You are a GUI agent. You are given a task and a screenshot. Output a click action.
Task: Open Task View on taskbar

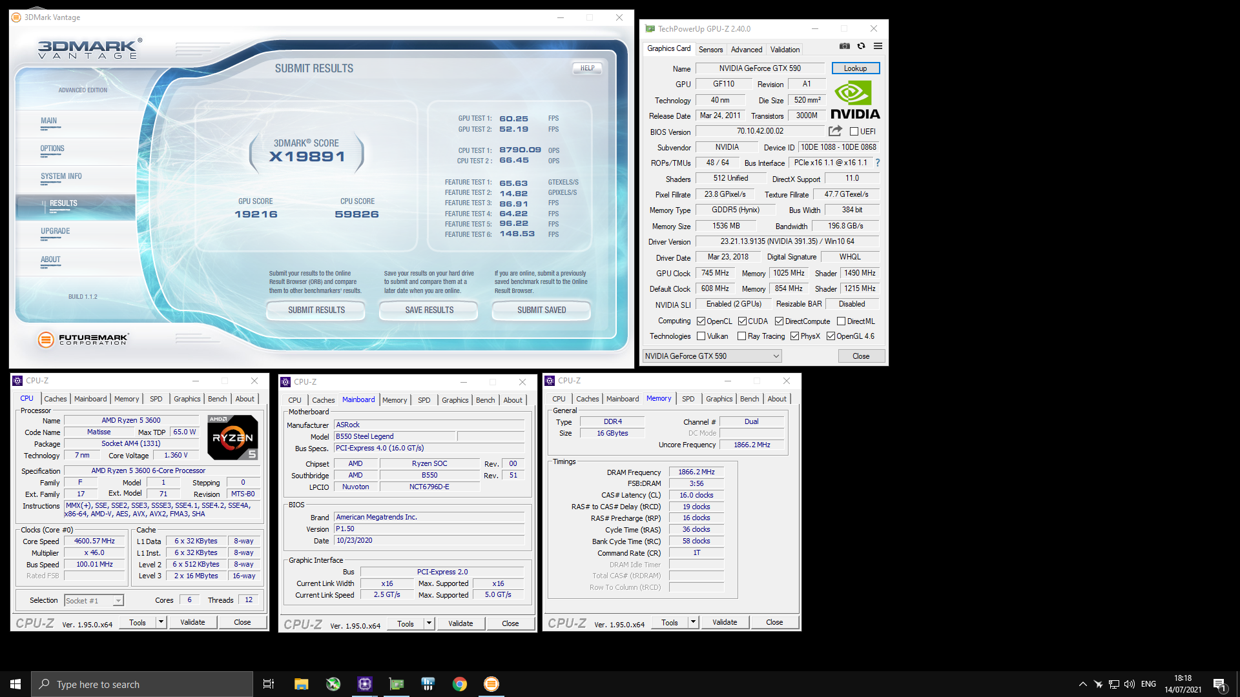point(269,684)
